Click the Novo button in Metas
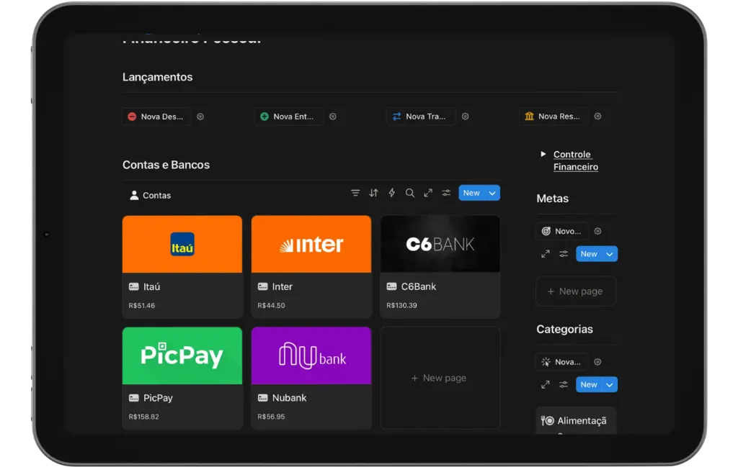The height and width of the screenshot is (467, 738). pyautogui.click(x=561, y=231)
